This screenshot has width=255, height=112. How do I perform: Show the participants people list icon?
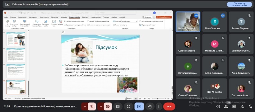(226, 106)
